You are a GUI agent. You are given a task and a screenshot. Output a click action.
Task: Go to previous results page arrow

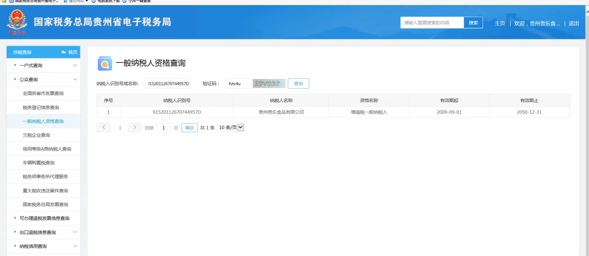pyautogui.click(x=104, y=127)
